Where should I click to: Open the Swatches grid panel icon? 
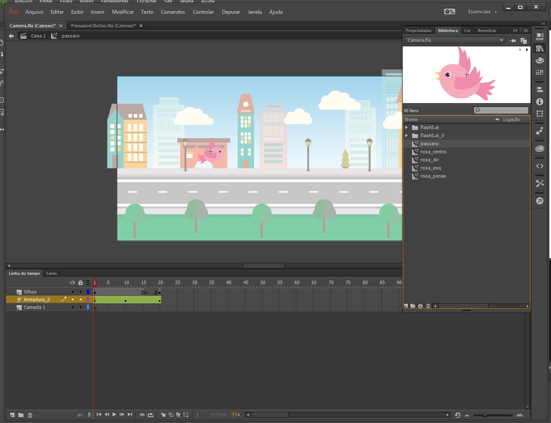539,72
